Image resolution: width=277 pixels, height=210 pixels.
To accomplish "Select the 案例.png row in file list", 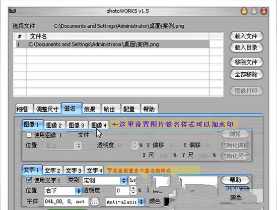I will click(x=112, y=44).
